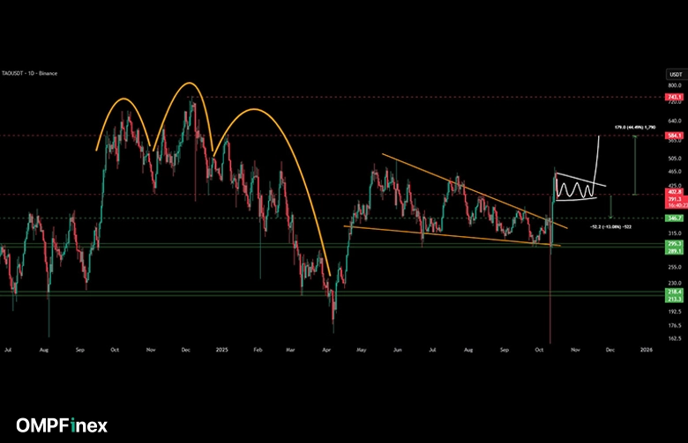Open the USDT currency dropdown
The height and width of the screenshot is (443, 688).
(677, 73)
